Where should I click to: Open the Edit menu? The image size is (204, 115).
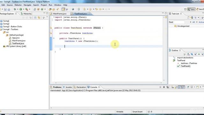pos(3,5)
